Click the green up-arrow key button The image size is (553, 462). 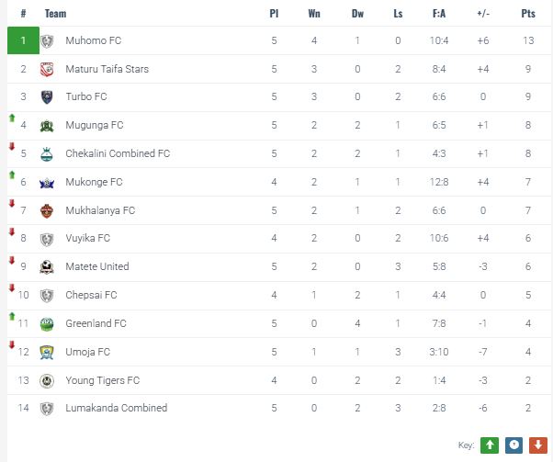point(491,445)
